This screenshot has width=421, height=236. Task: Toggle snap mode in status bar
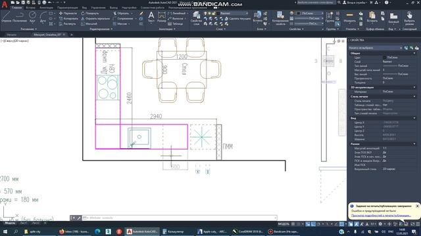[x=298, y=224]
